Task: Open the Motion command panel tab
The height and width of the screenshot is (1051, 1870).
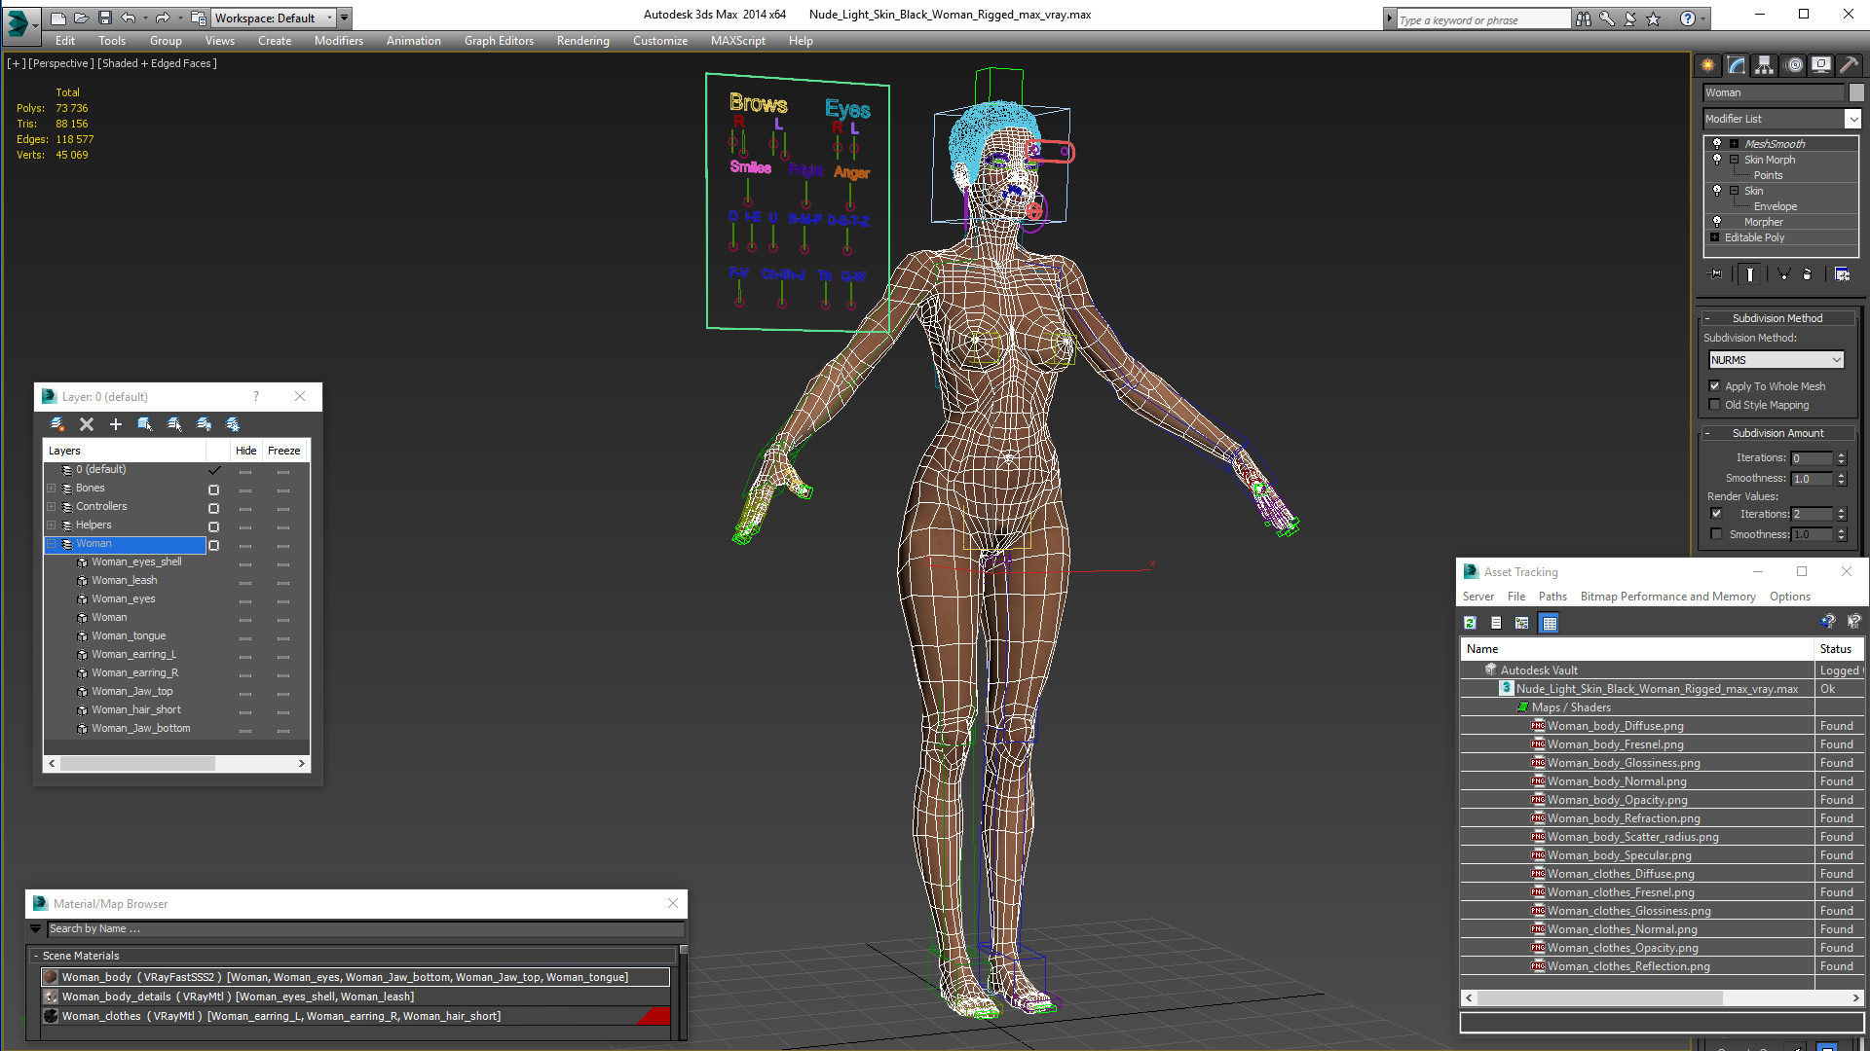Action: (1794, 65)
